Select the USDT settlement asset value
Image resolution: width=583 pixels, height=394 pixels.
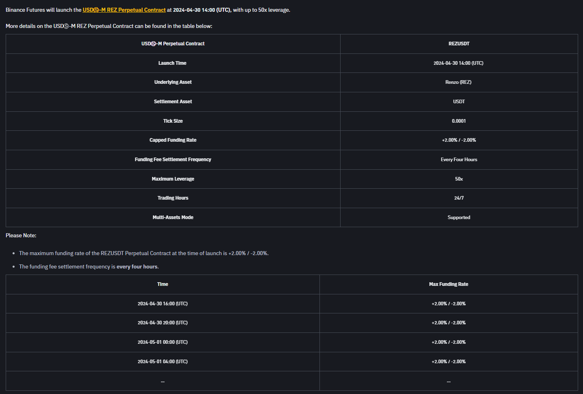click(459, 102)
